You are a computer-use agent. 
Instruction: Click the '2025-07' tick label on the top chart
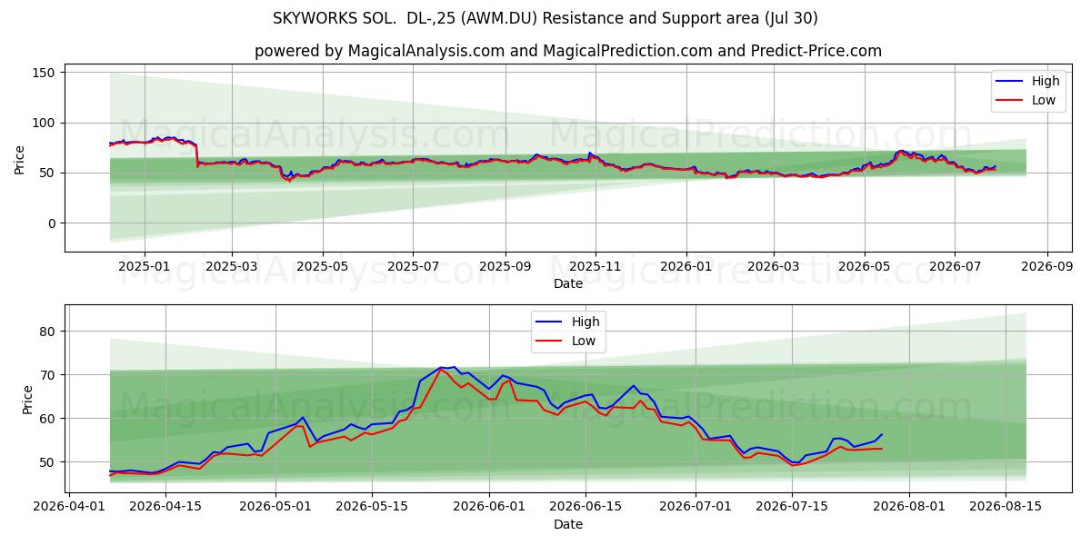pos(414,266)
